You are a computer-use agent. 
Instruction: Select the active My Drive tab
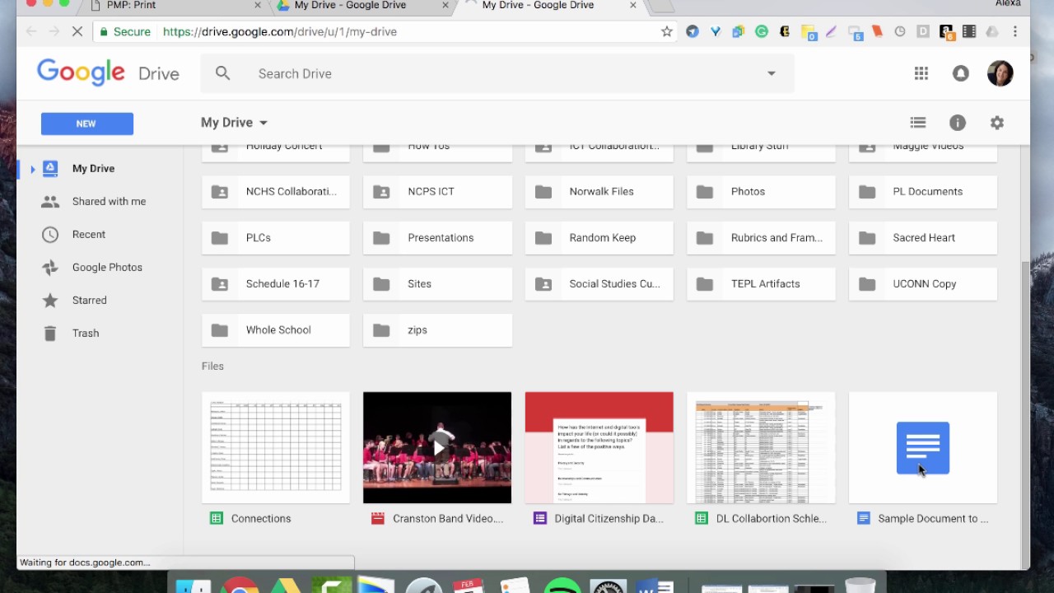pos(552,6)
